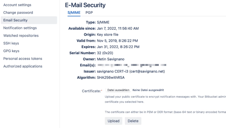Navigate to GPG keys

pos(11,51)
